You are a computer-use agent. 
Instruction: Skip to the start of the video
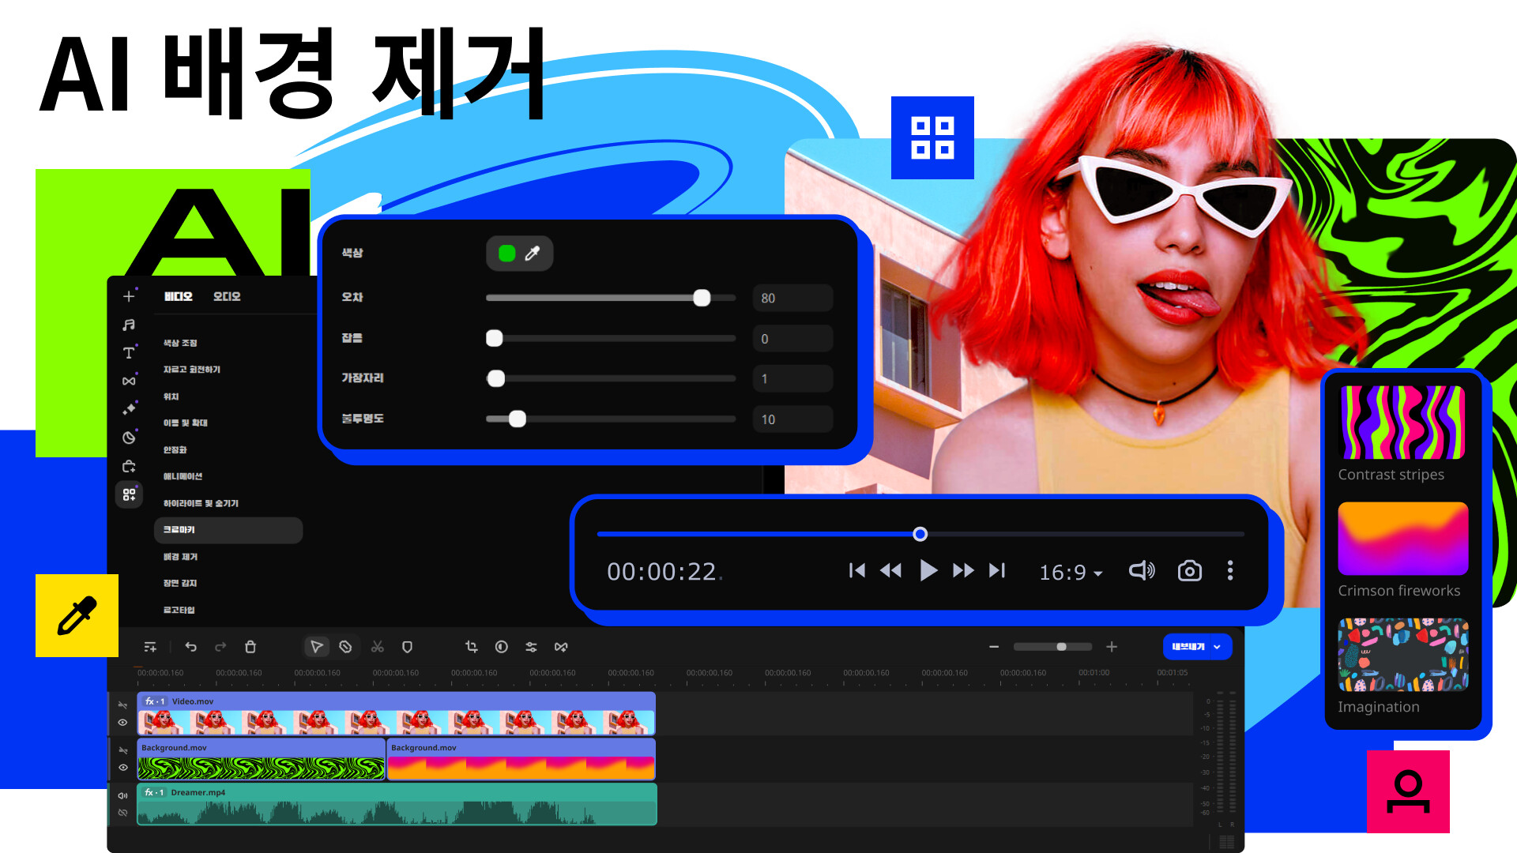tap(857, 570)
